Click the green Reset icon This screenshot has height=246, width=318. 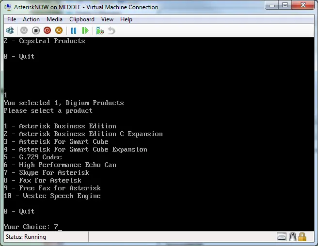click(85, 31)
